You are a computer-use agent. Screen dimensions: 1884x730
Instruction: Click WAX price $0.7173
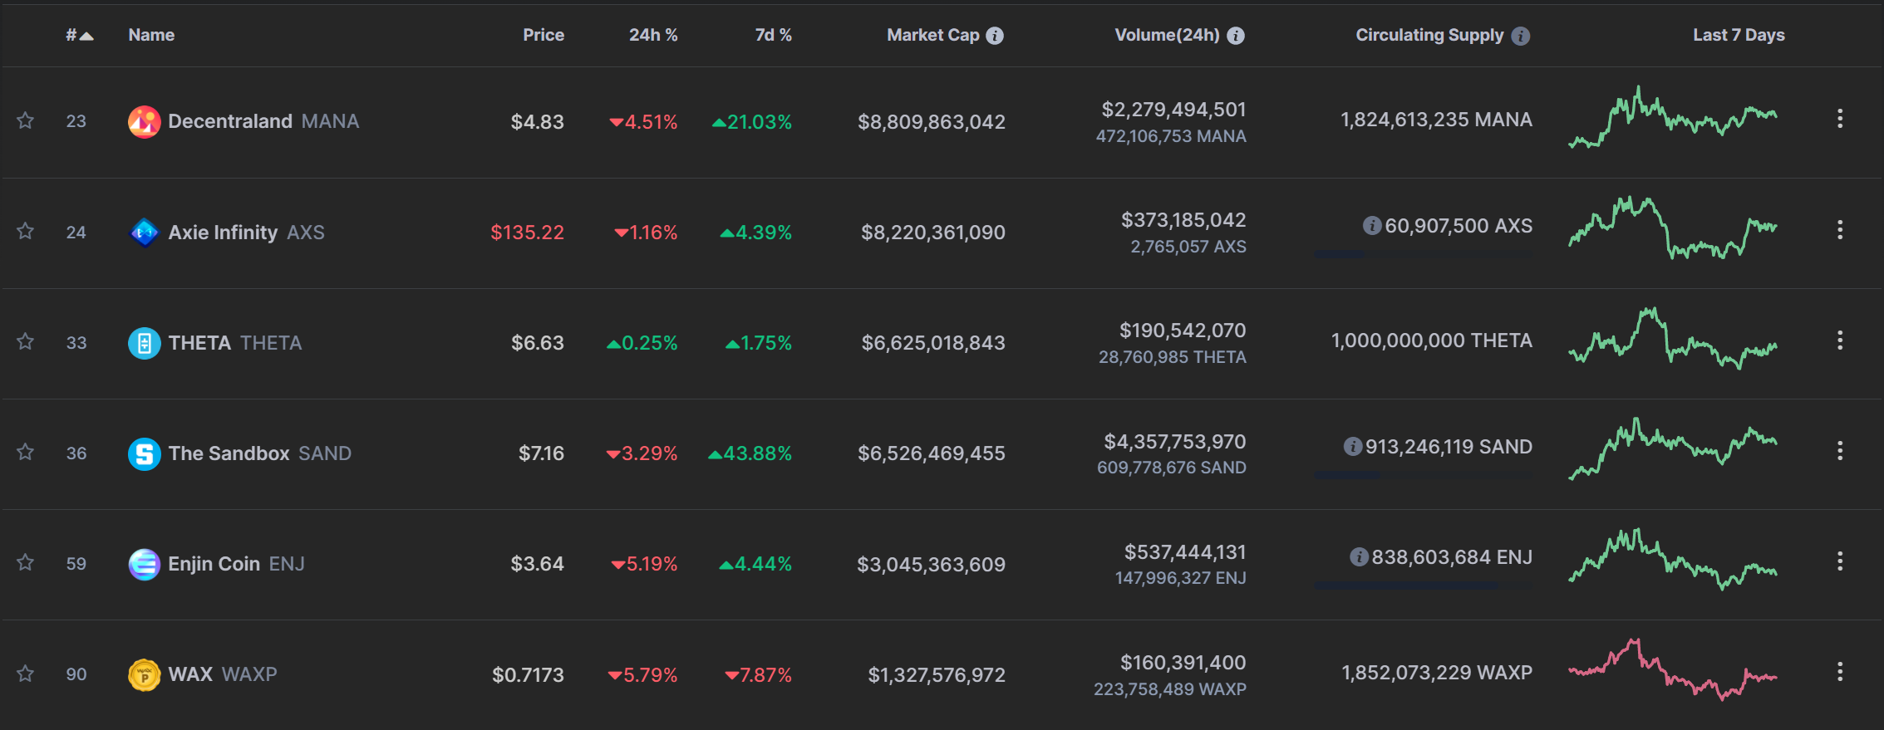[x=528, y=675]
